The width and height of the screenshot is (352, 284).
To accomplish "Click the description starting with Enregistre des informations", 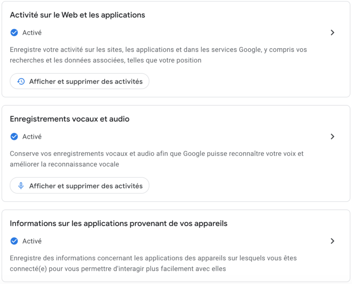I will point(153,258).
